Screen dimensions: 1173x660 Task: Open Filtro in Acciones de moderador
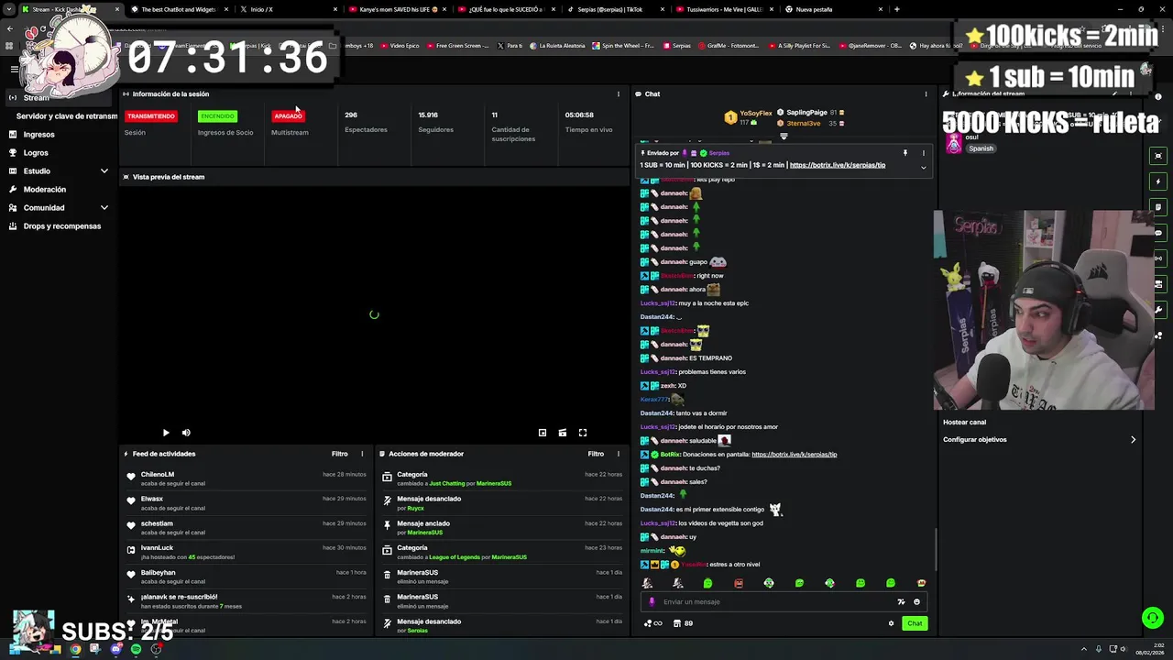[596, 454]
